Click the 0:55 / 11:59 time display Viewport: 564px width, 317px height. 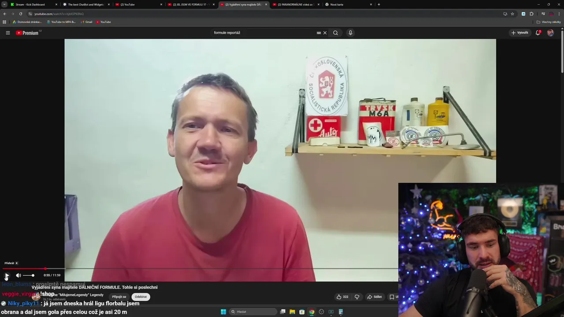[52, 275]
